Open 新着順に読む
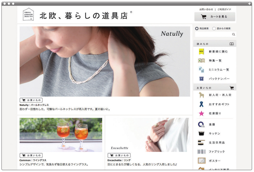The image size is (254, 172). 218,51
